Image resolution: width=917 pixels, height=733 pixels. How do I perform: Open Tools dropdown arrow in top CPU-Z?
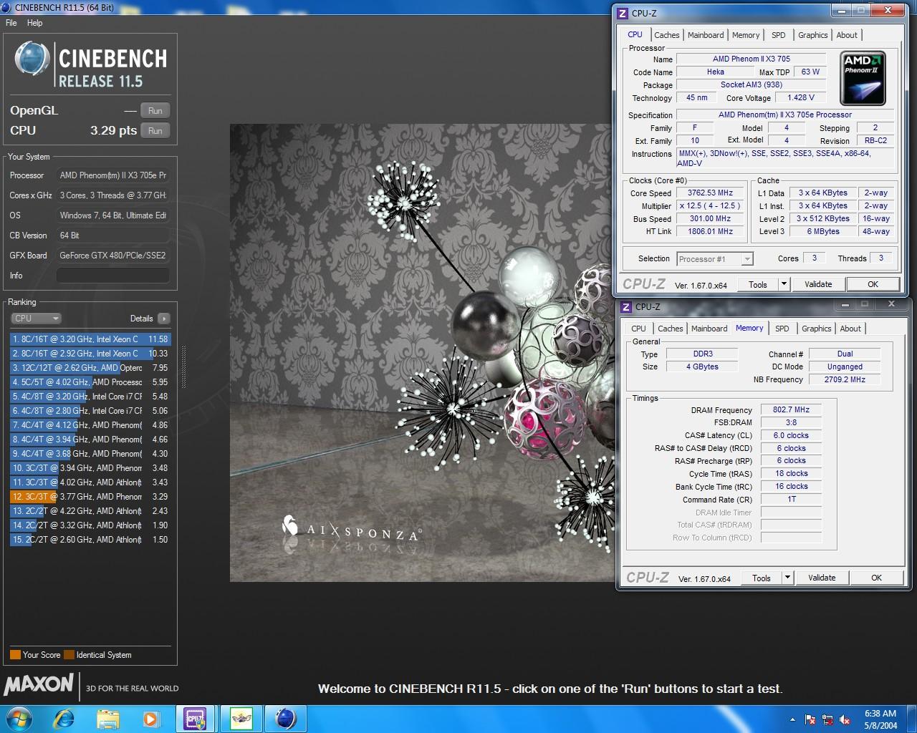pos(784,284)
